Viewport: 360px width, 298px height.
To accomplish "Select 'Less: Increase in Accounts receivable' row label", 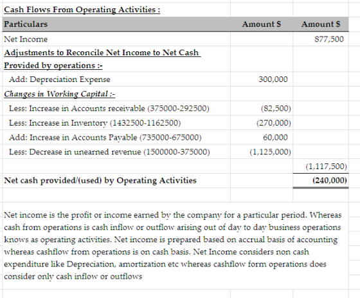I will [109, 108].
